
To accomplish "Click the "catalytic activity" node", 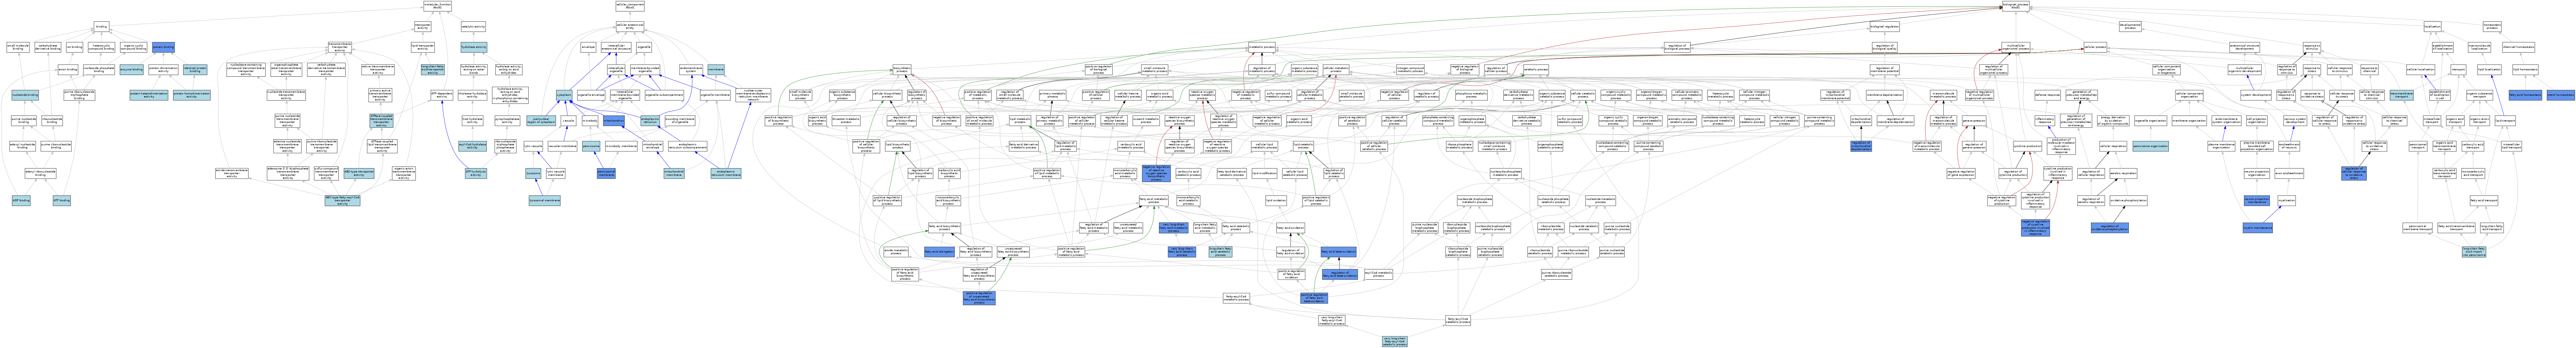I will 473,27.
